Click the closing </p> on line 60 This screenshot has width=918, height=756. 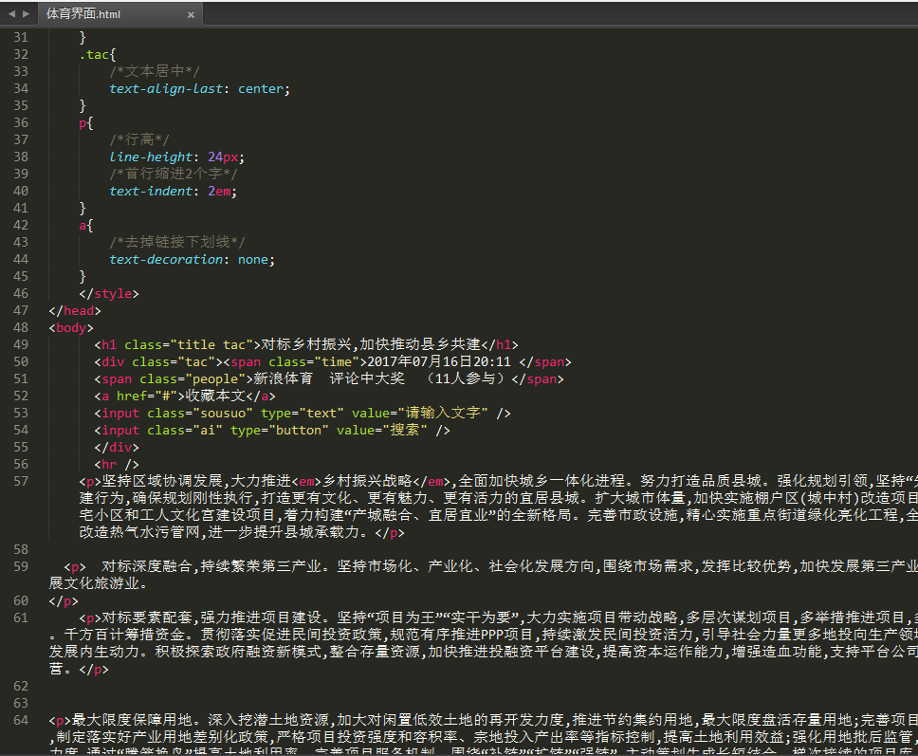pos(64,600)
